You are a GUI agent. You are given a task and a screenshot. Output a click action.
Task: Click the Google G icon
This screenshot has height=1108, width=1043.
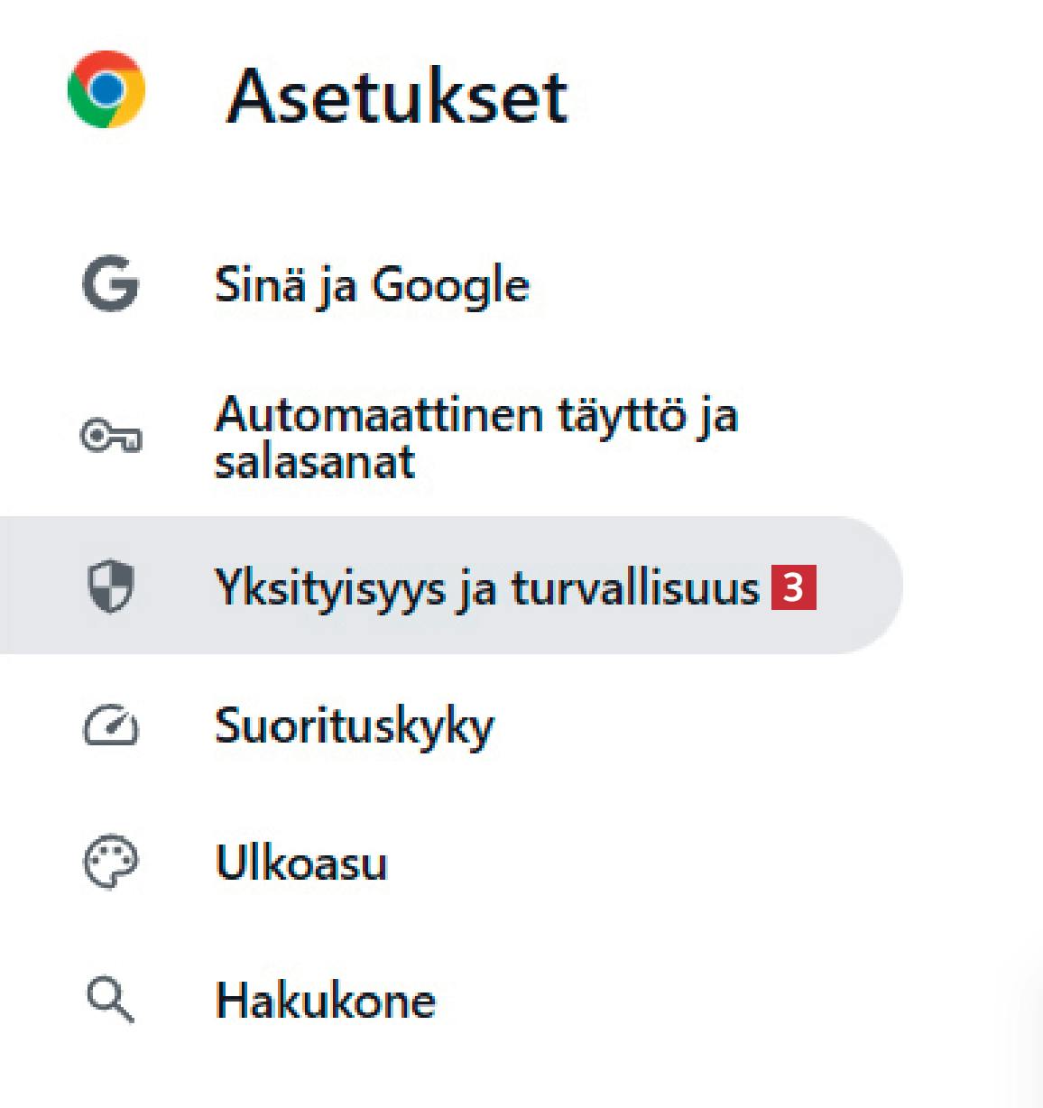110,284
